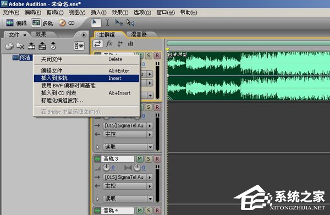Open track 1 automation mode dropdown
Viewport: 330px width, 215px height.
150,95
